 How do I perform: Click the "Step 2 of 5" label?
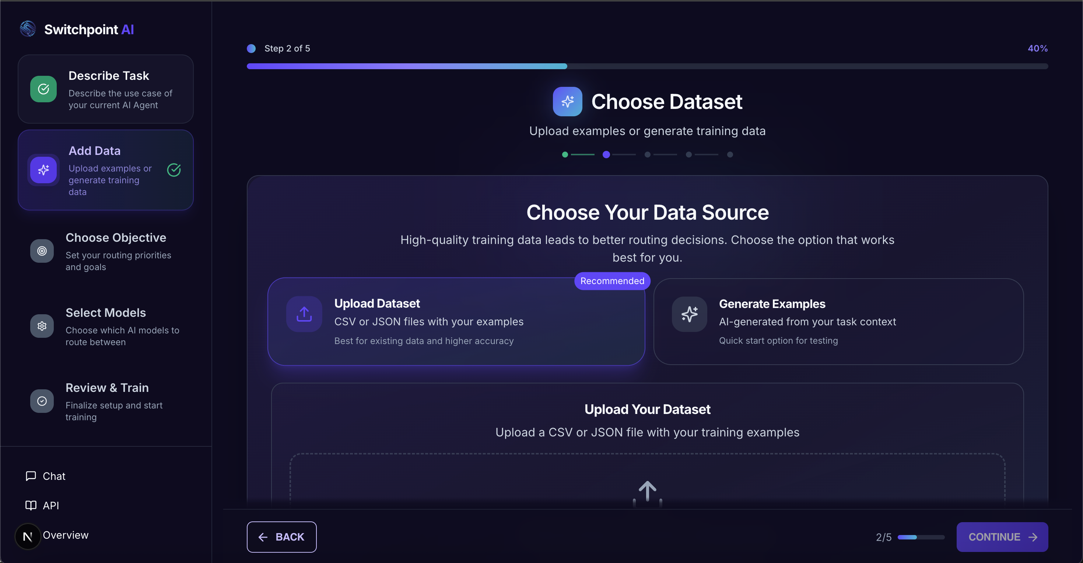click(x=287, y=49)
